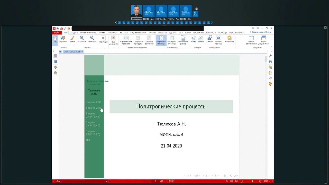Zoom out with the Уменьшить magnifier
Screen dimensions: 329x185
click(92, 39)
